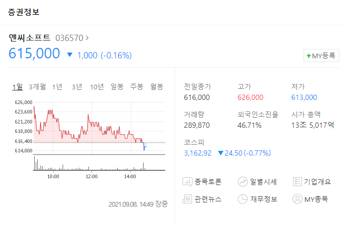Screen dimensions: 343x225
Task: Select the 일봉 daily candle tab
Action: click(117, 87)
